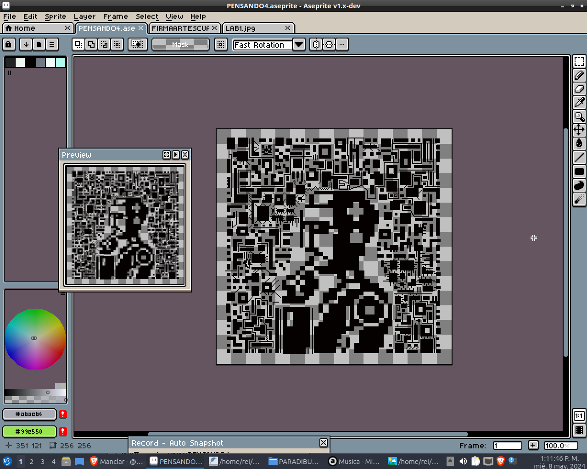The width and height of the screenshot is (587, 469).
Task: Toggle the timeline visibility button
Action: point(579,430)
